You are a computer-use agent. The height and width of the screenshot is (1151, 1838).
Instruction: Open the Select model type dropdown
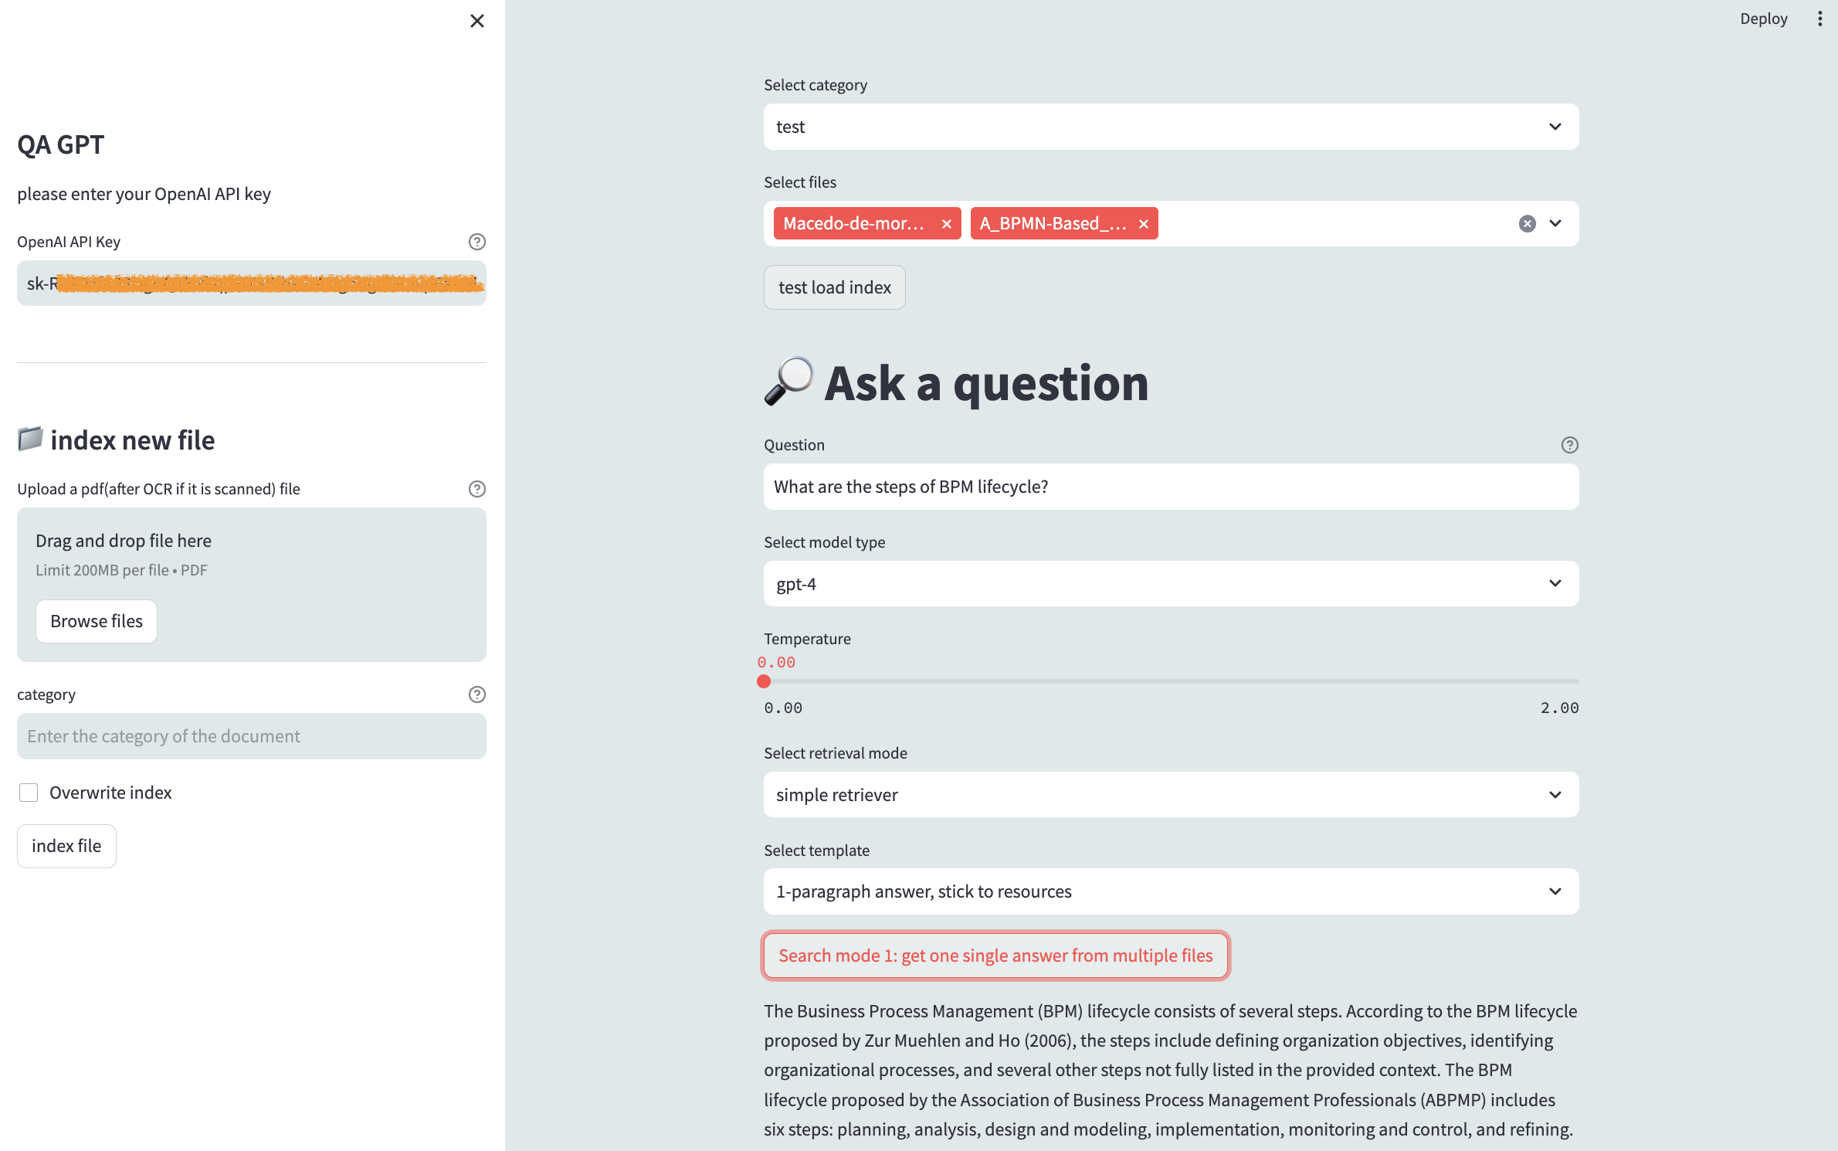point(1171,584)
